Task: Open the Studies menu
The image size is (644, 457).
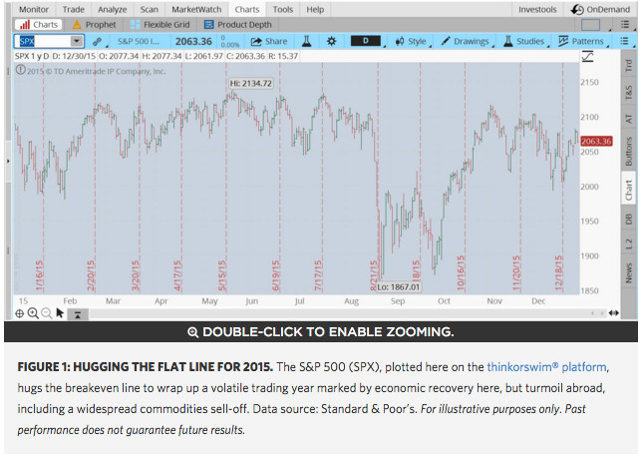Action: pos(524,41)
